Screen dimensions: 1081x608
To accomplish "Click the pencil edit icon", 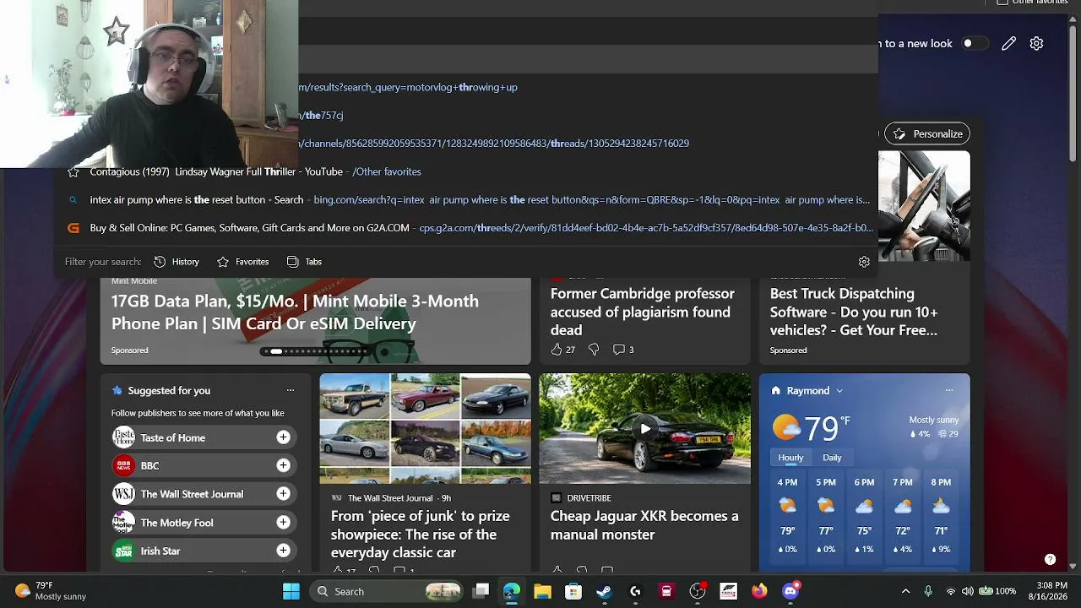I will click(1008, 43).
